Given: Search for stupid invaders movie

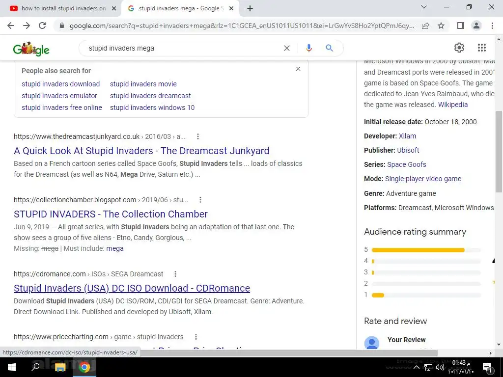Looking at the screenshot, I should tap(143, 84).
